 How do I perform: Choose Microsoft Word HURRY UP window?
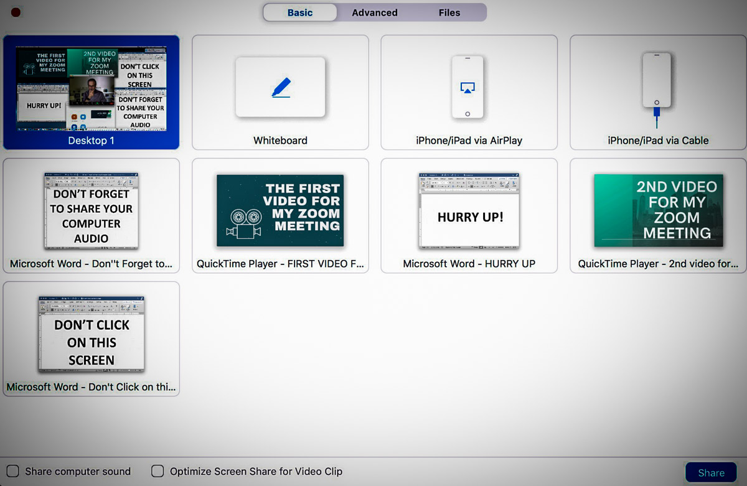(469, 210)
